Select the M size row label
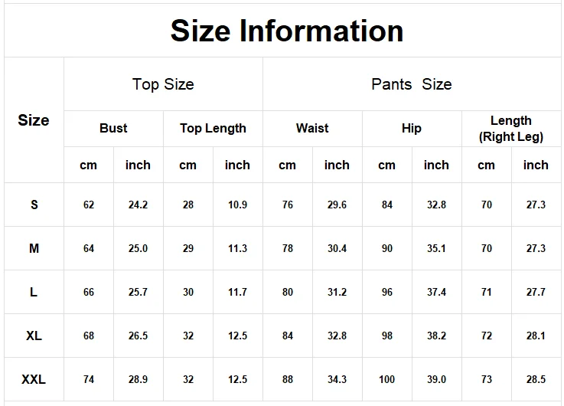 [x=34, y=248]
